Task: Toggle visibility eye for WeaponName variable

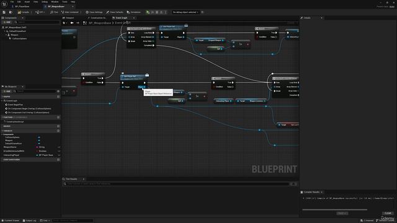Action: point(59,147)
